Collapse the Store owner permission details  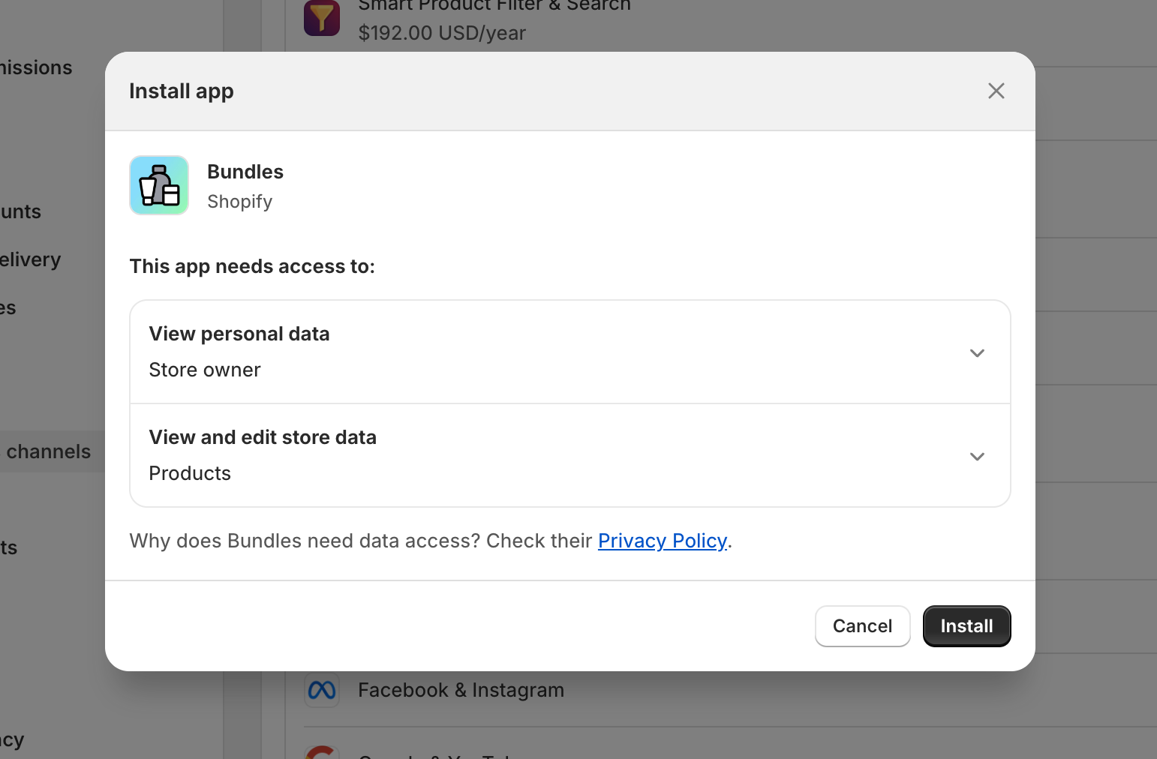(x=977, y=352)
